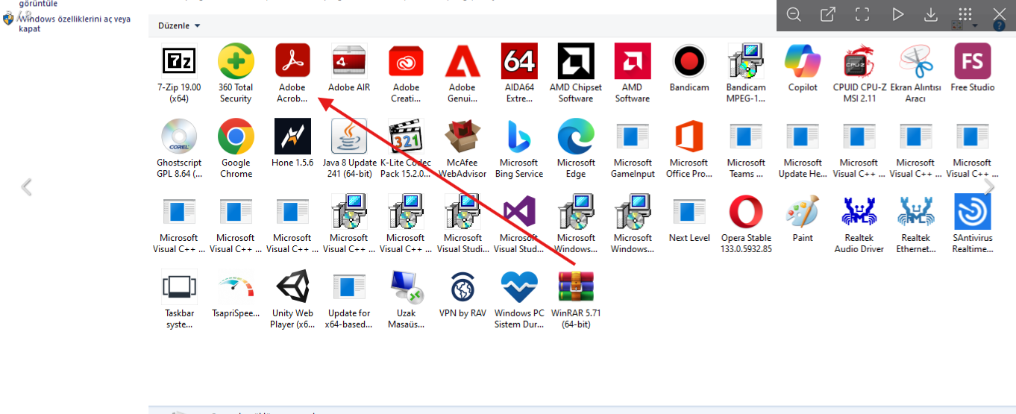Select the Windows PC Sistem Durumu icon
Image resolution: width=1016 pixels, height=414 pixels.
519,287
